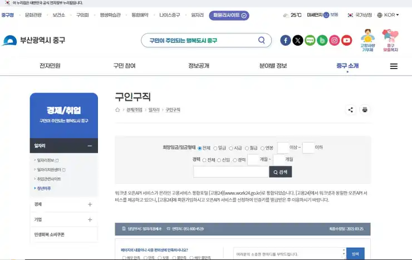Open the 구민 참여 main menu
The image size is (412, 260).
(x=124, y=66)
